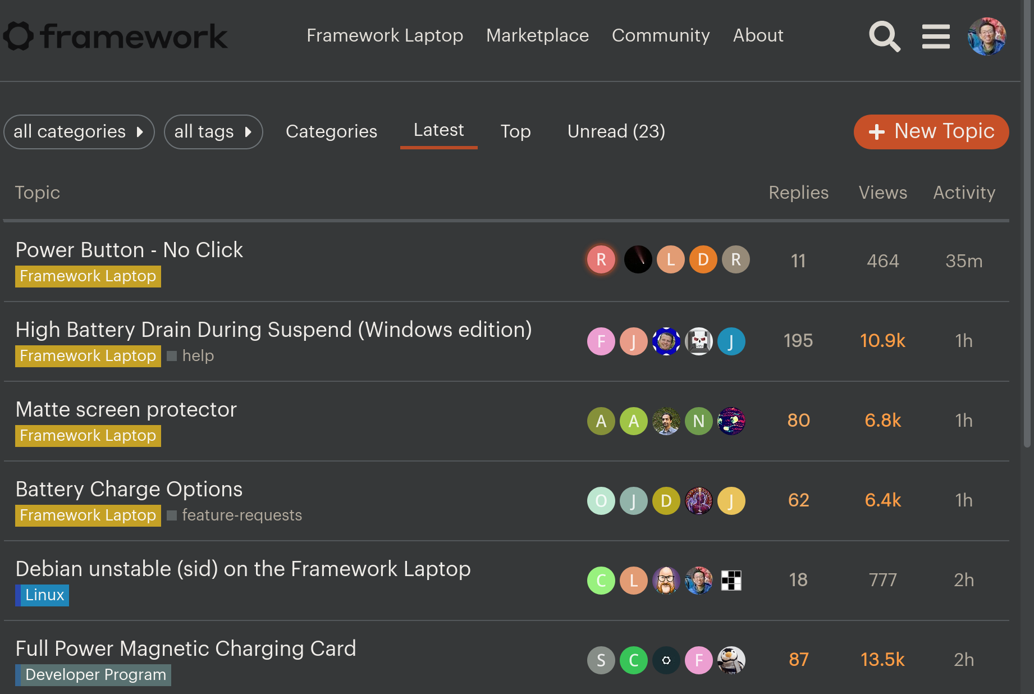The width and height of the screenshot is (1034, 694).
Task: Click Framework Laptop badge under Power Button
Action: coord(88,276)
